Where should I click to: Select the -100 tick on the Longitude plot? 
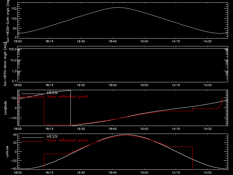[13, 118]
